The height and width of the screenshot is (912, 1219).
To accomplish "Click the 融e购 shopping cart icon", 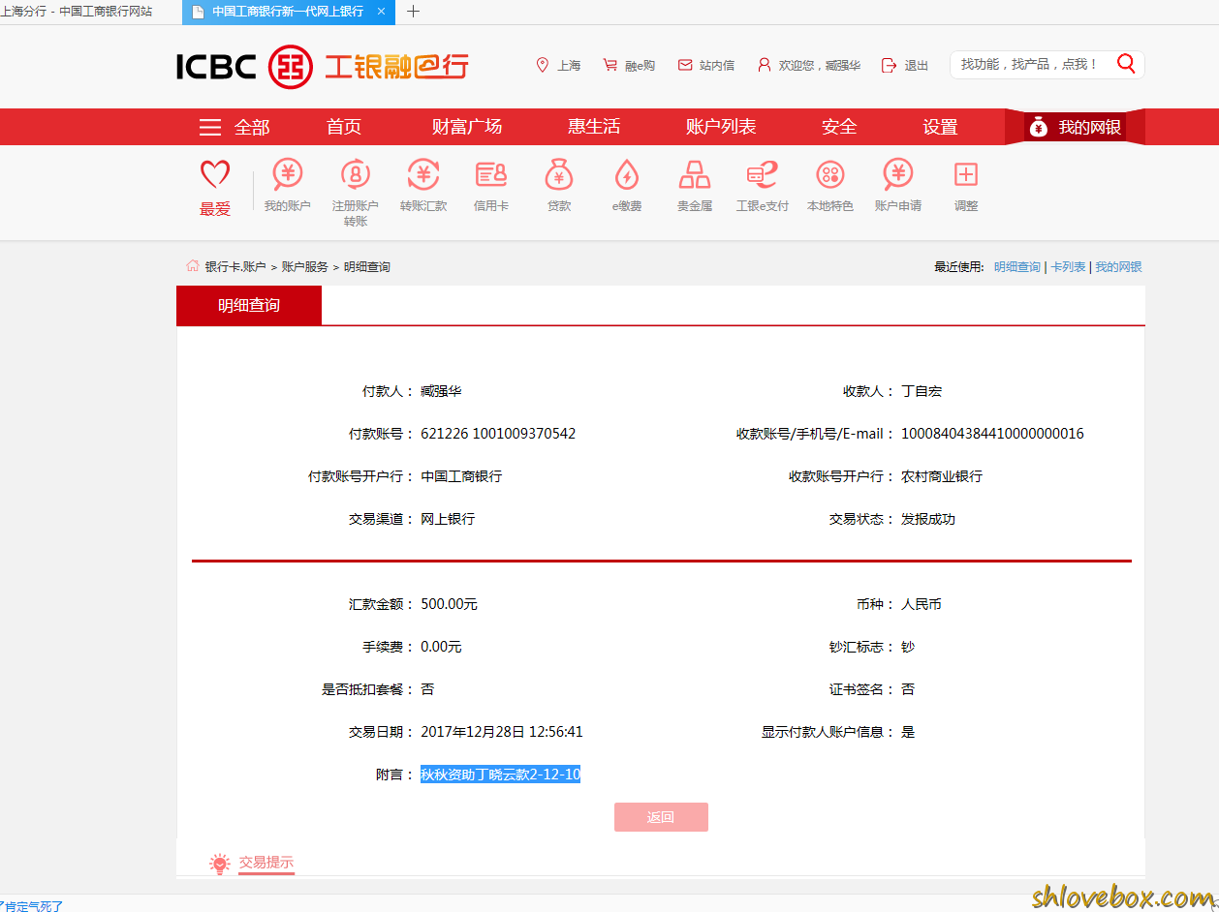I will tap(609, 65).
